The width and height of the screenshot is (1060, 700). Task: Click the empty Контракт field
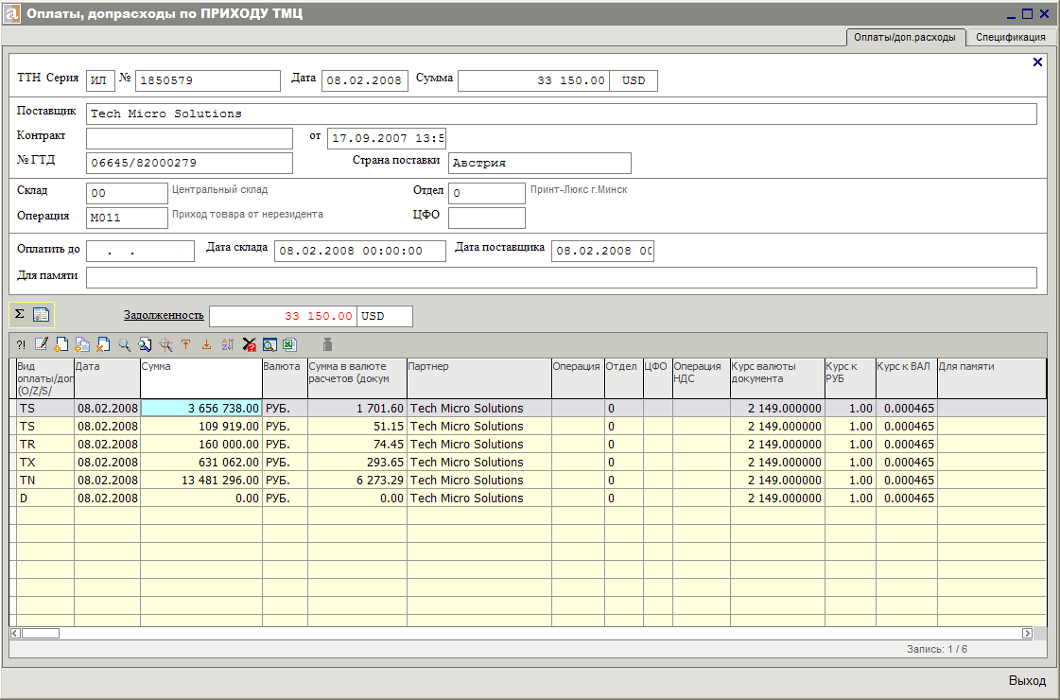point(189,138)
